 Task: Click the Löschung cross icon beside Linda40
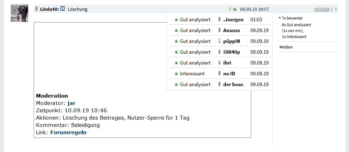click(63, 9)
